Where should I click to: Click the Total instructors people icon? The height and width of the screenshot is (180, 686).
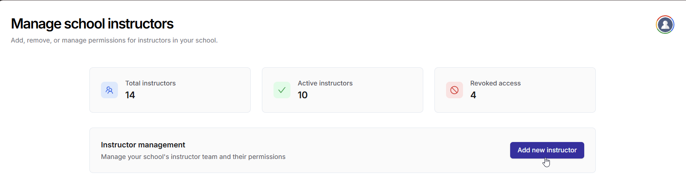(x=109, y=90)
